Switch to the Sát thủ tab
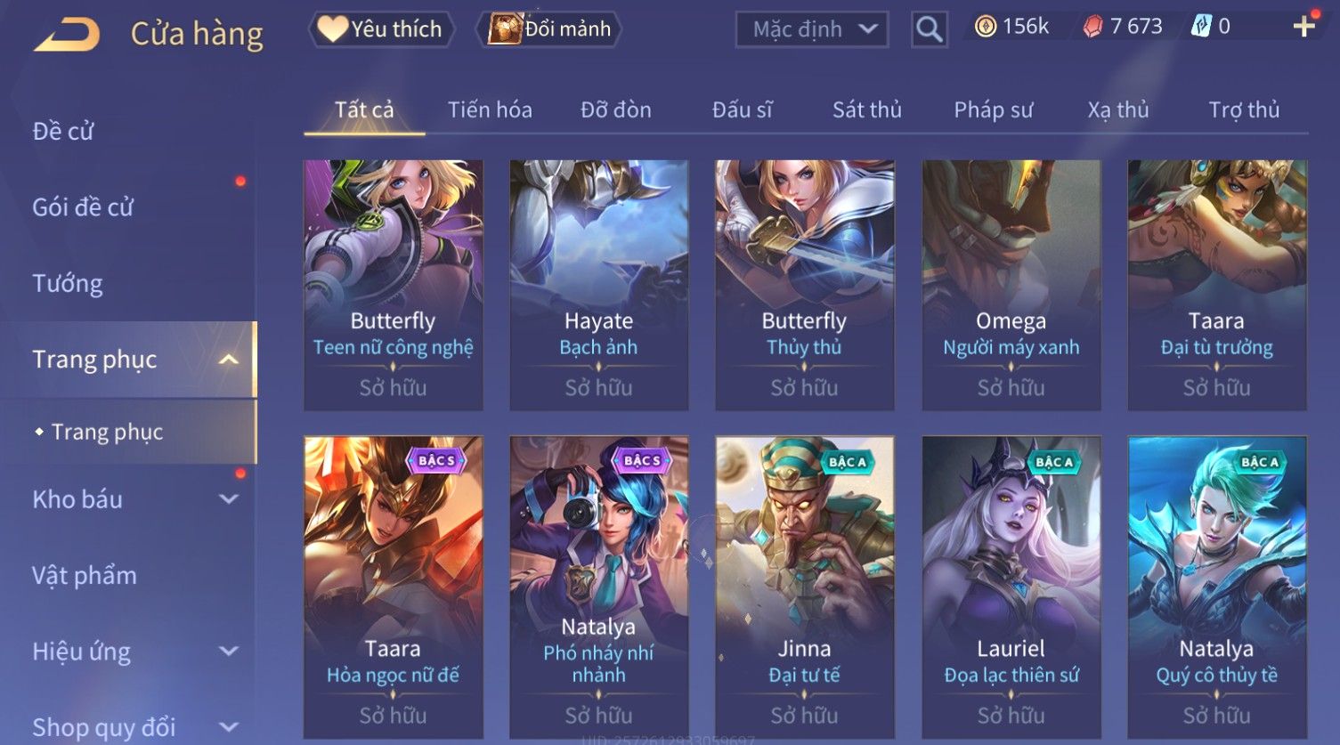1340x745 pixels. pyautogui.click(x=866, y=110)
